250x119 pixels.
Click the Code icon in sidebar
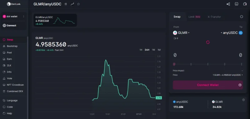[x=4, y=107]
